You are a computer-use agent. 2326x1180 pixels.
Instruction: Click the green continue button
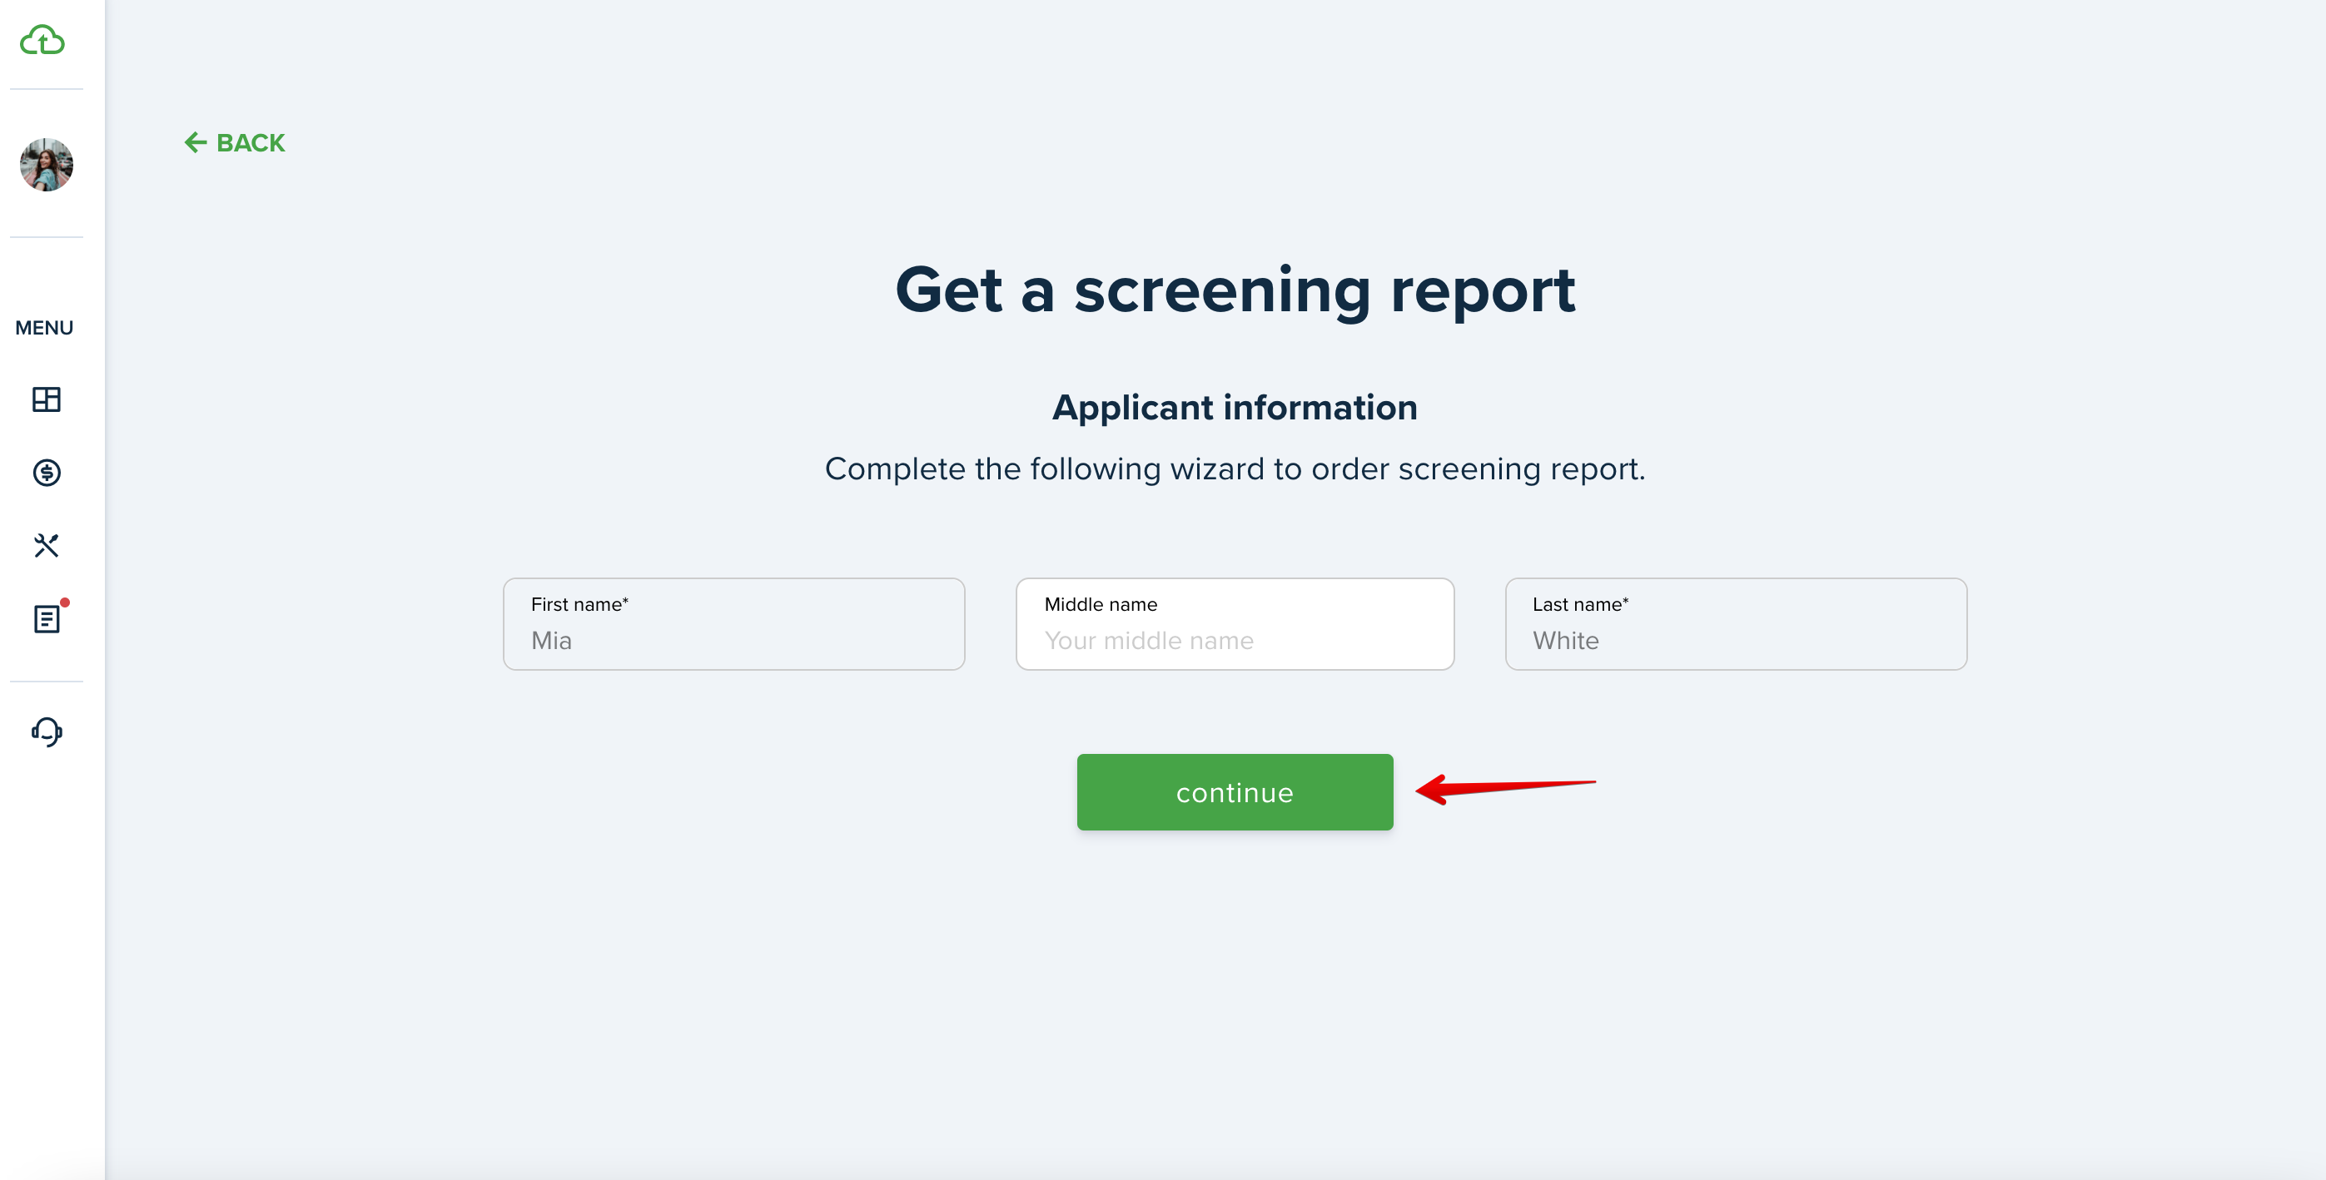pos(1235,791)
